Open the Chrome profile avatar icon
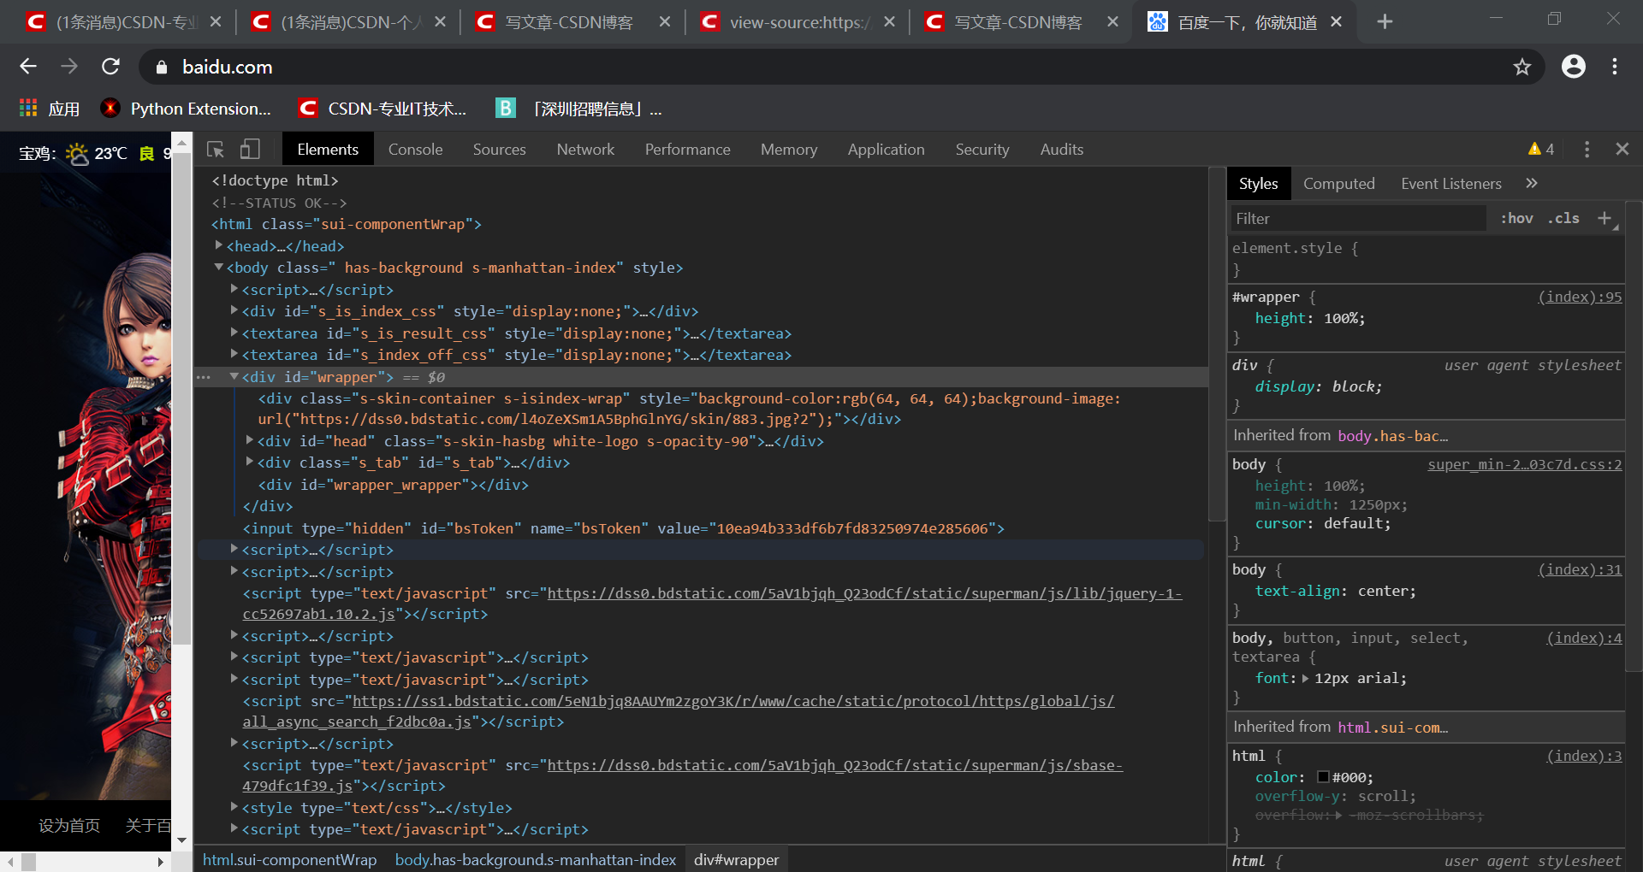Screen dimensions: 1643x872 pos(1573,67)
